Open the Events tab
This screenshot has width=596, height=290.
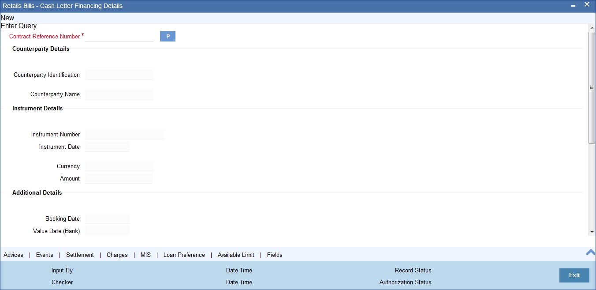[45, 255]
